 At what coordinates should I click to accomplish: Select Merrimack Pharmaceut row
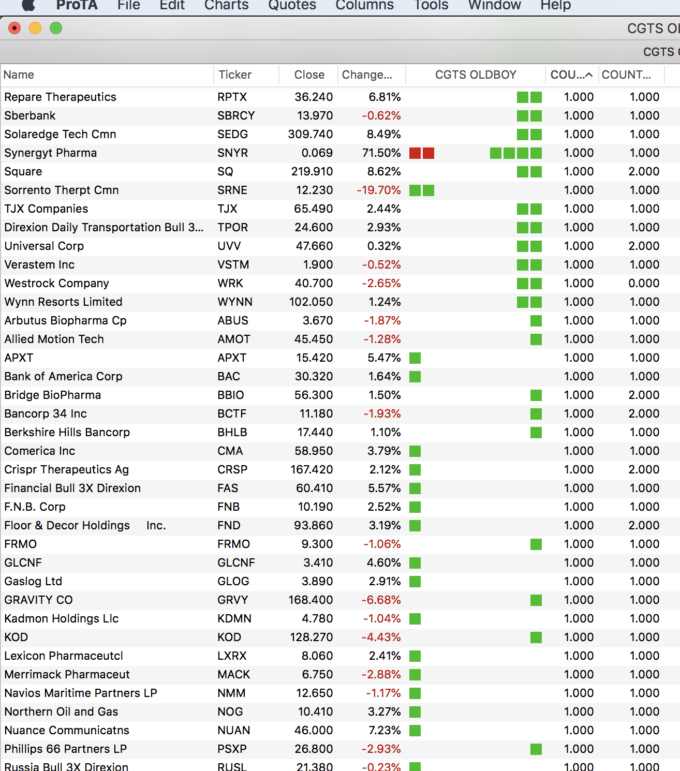(x=340, y=675)
